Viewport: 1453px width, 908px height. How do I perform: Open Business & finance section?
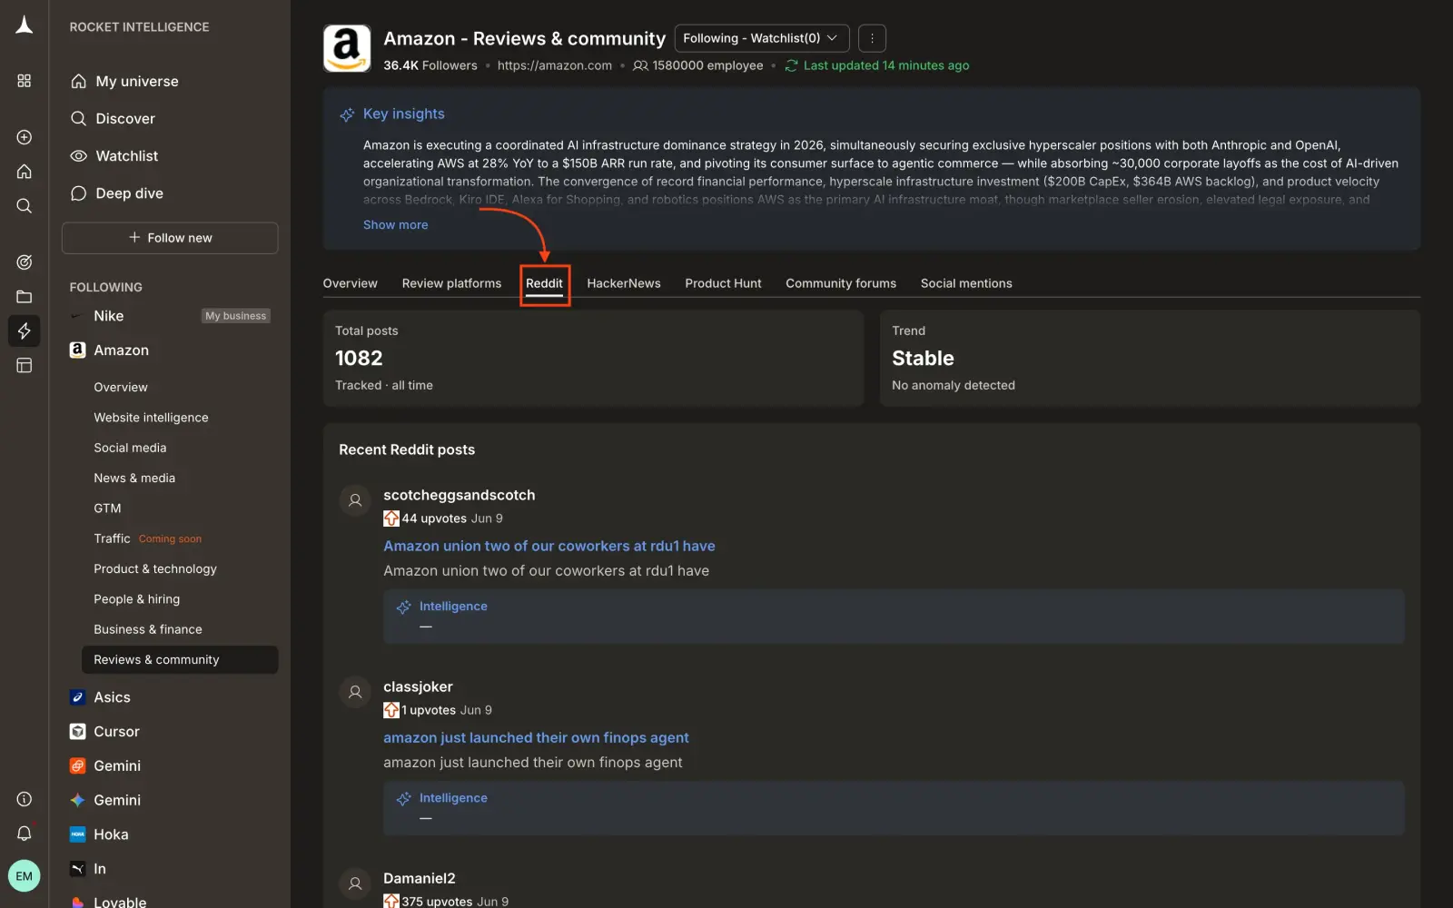click(148, 629)
